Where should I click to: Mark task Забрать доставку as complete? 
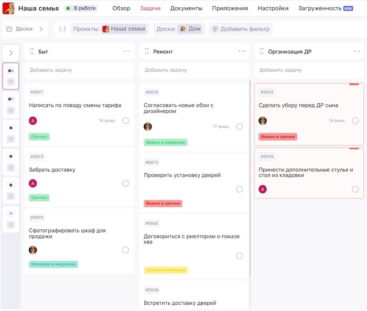click(x=125, y=183)
